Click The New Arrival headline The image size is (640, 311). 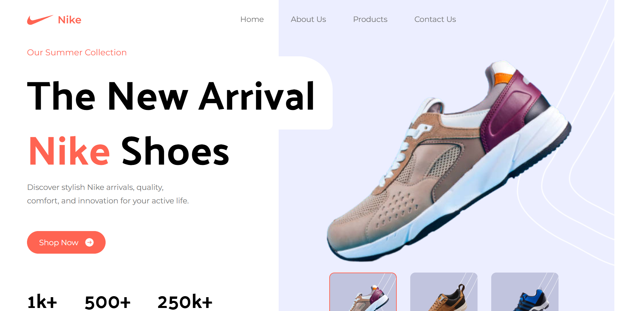coord(171,96)
